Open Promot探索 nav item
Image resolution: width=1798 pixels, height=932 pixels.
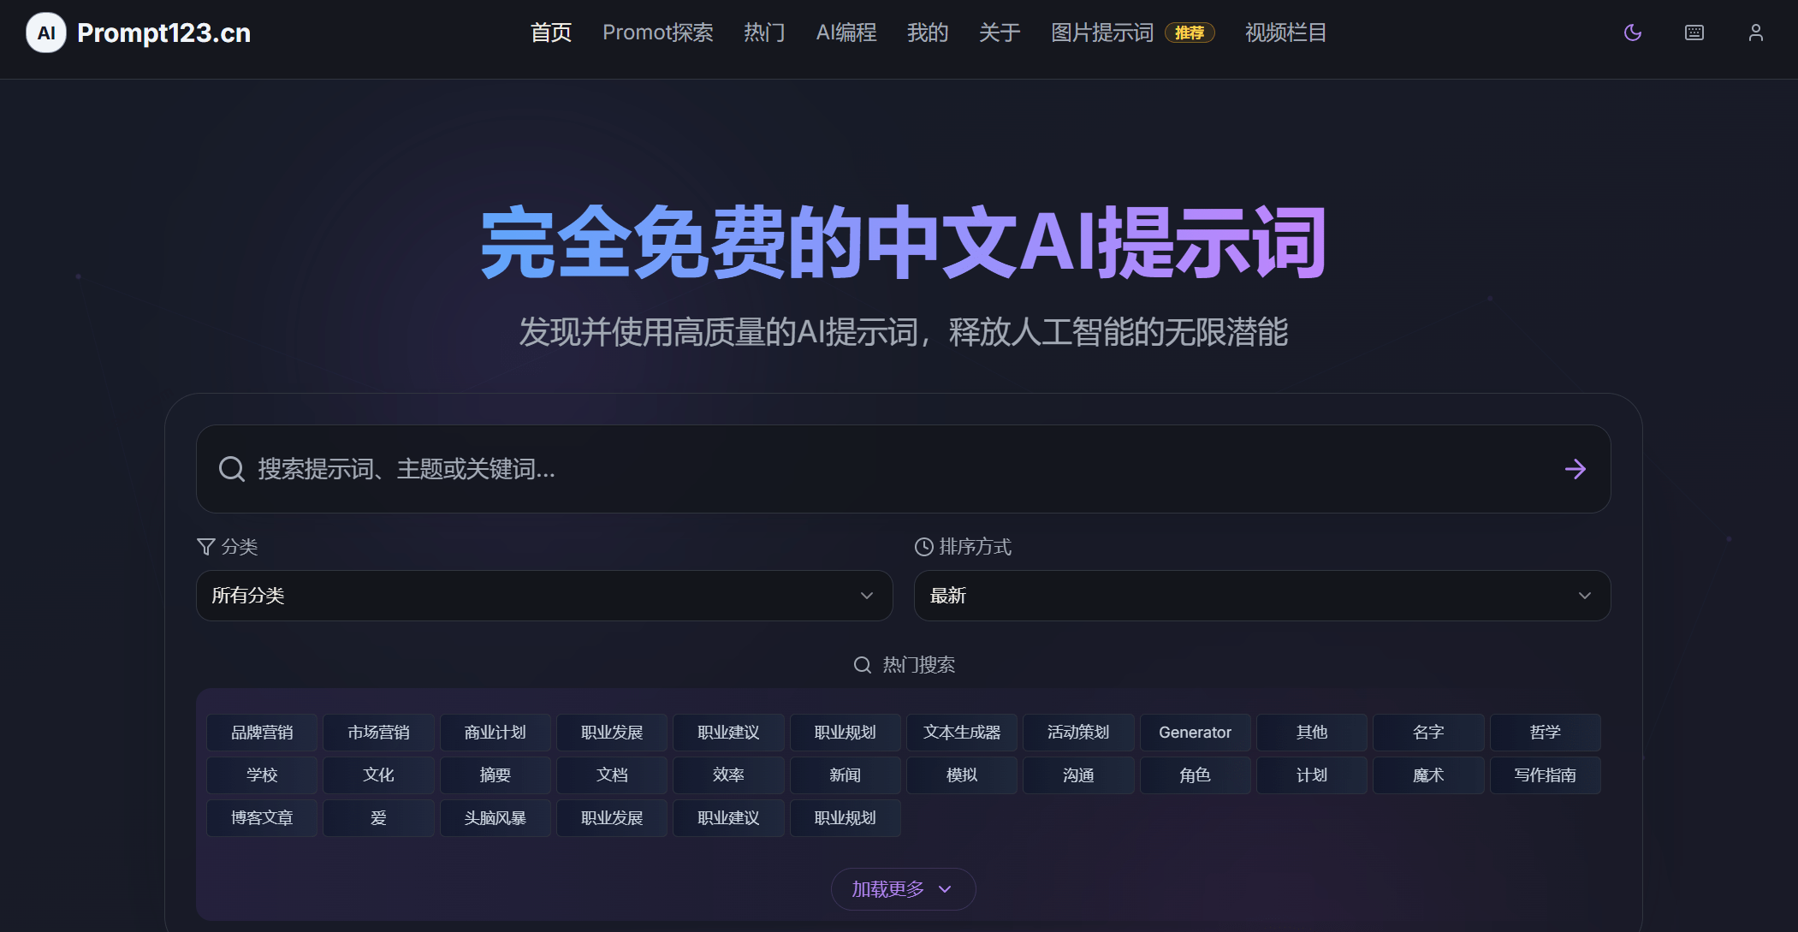[x=658, y=33]
